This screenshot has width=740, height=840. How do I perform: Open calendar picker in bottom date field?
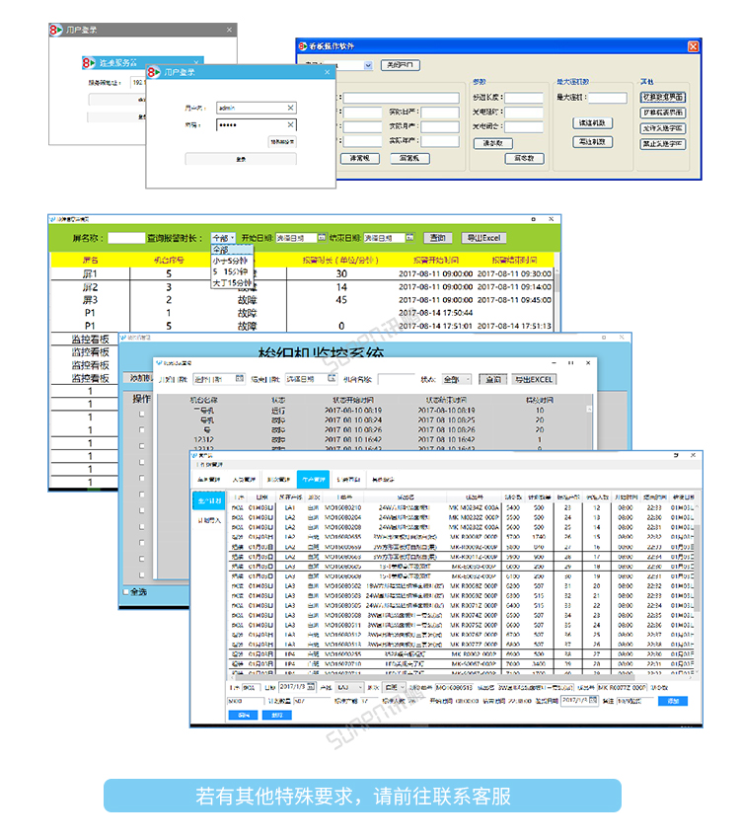310,686
